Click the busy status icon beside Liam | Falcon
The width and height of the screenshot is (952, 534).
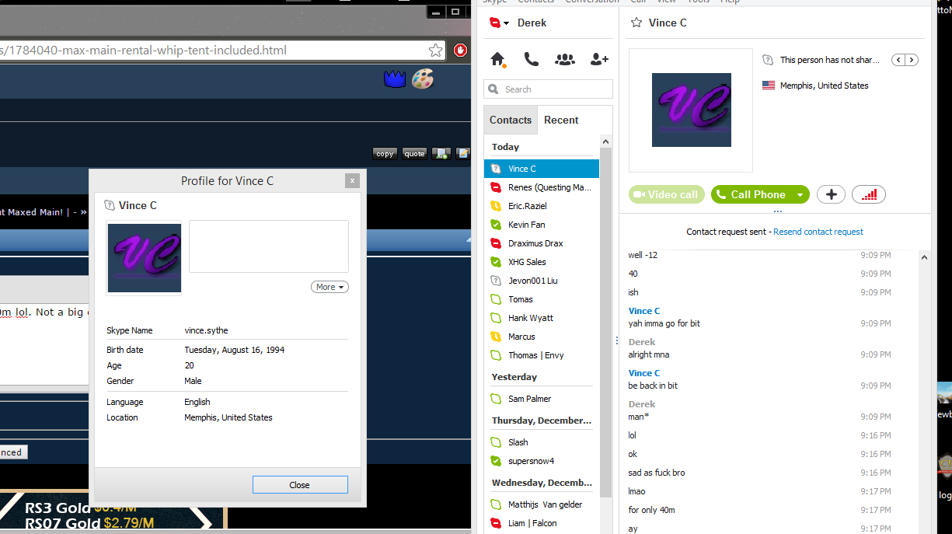(496, 523)
